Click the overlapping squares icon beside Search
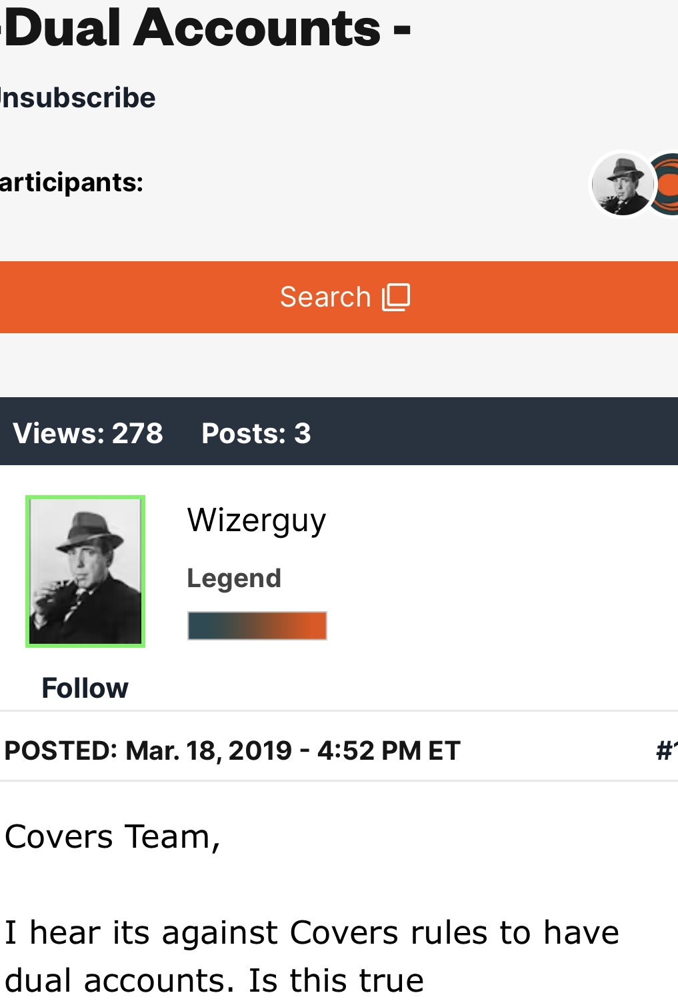Viewport: 678px width, 1005px height. point(396,297)
